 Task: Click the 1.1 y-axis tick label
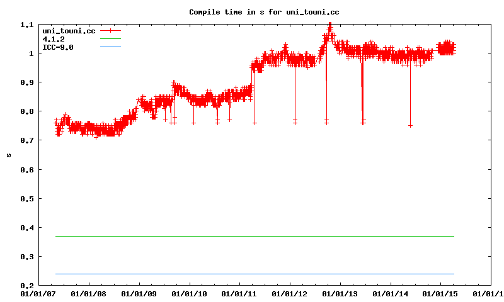(26, 25)
